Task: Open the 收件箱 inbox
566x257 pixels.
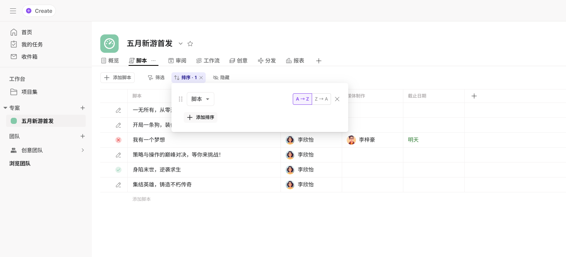Action: coord(29,57)
